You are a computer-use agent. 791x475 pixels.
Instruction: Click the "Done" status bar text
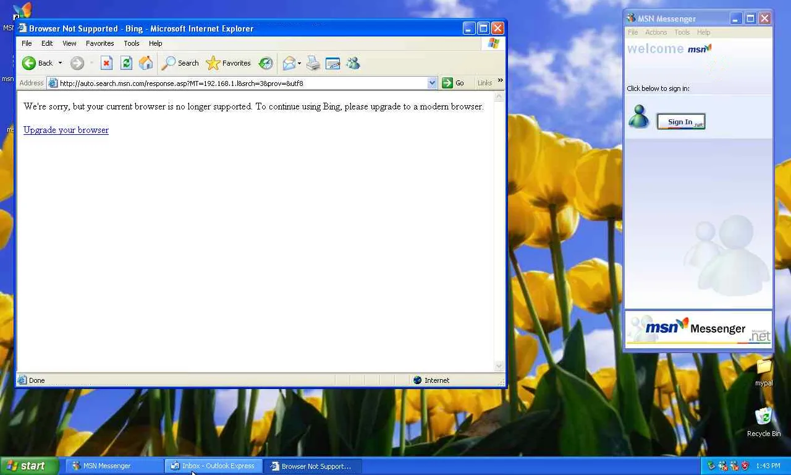(x=37, y=380)
